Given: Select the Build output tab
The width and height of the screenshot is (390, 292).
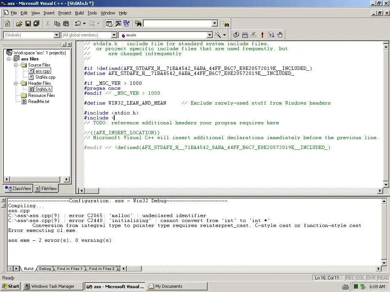Looking at the screenshot, I should [x=29, y=269].
